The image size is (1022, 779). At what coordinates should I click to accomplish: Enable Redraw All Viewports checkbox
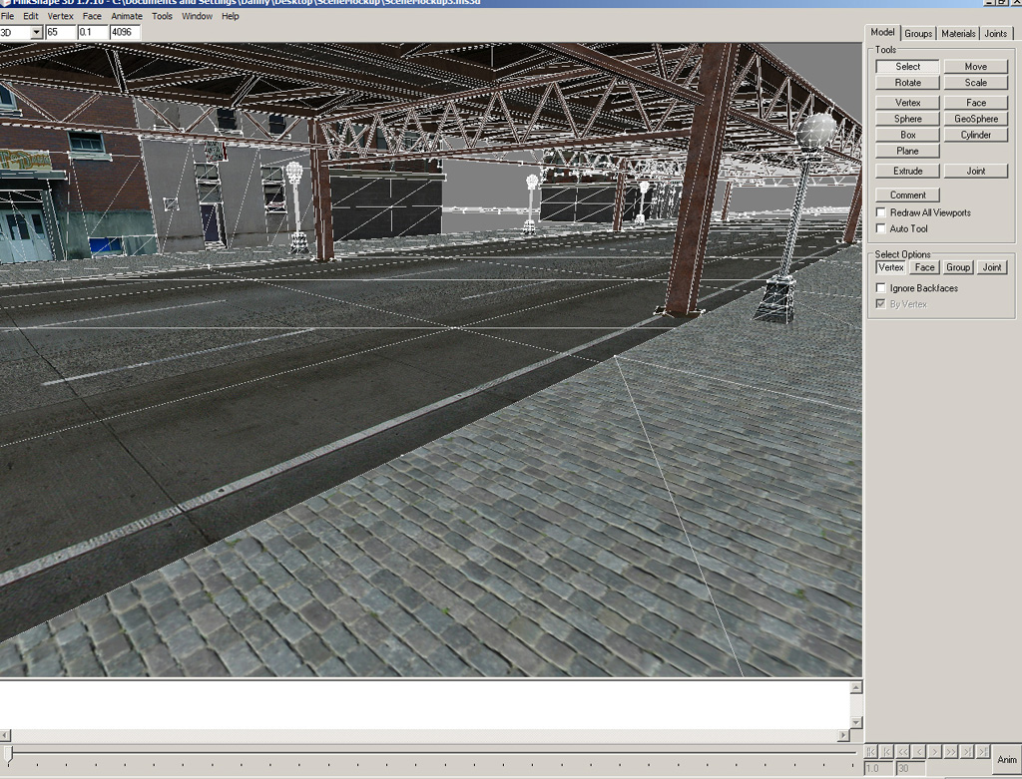coord(880,212)
